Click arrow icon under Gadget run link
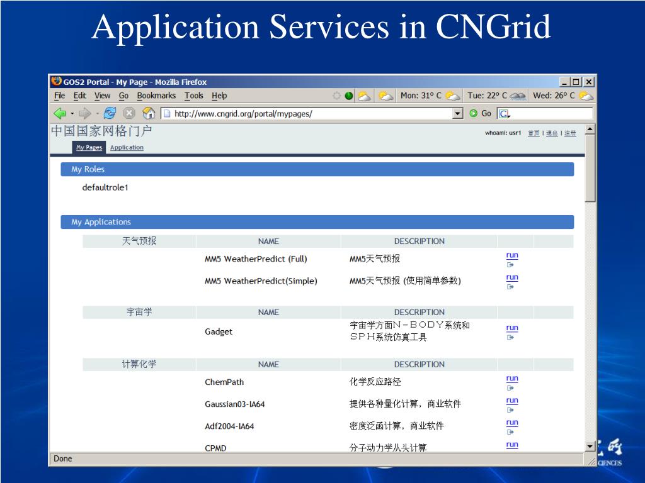 pyautogui.click(x=510, y=338)
